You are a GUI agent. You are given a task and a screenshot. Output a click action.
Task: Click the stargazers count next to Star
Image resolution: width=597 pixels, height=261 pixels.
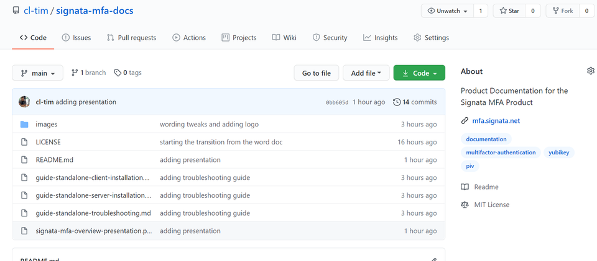(x=533, y=11)
